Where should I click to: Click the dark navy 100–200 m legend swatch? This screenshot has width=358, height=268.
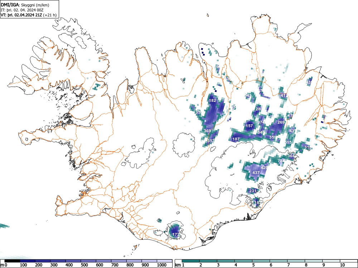(x=28, y=261)
